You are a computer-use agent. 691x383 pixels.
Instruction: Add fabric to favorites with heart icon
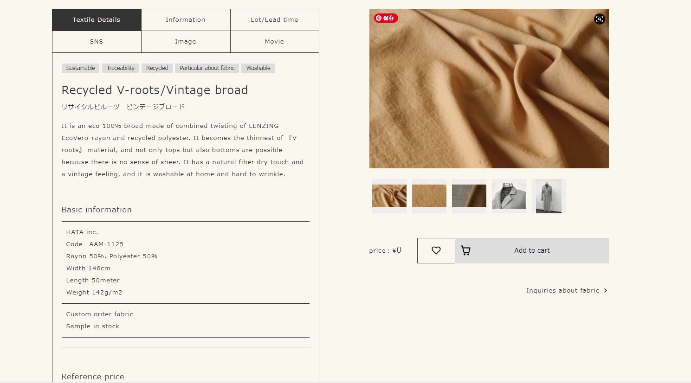coord(436,250)
